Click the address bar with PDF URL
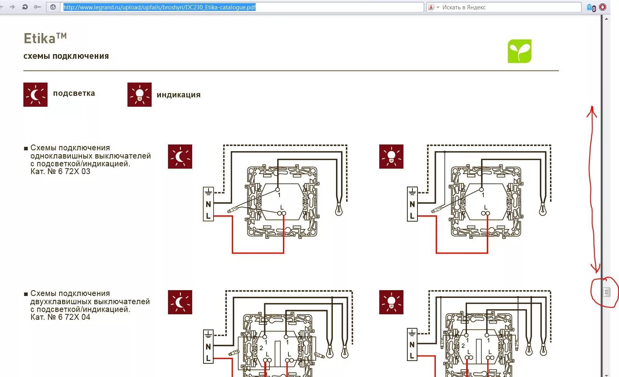 pos(242,7)
